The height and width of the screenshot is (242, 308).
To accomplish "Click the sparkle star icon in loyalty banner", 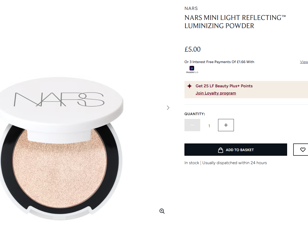I will pyautogui.click(x=190, y=86).
